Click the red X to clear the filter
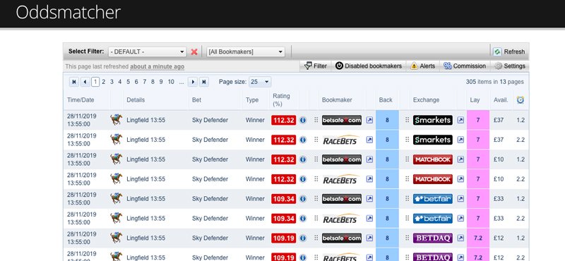565x261 pixels. coord(194,51)
